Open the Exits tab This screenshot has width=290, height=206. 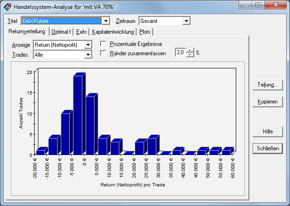81,32
